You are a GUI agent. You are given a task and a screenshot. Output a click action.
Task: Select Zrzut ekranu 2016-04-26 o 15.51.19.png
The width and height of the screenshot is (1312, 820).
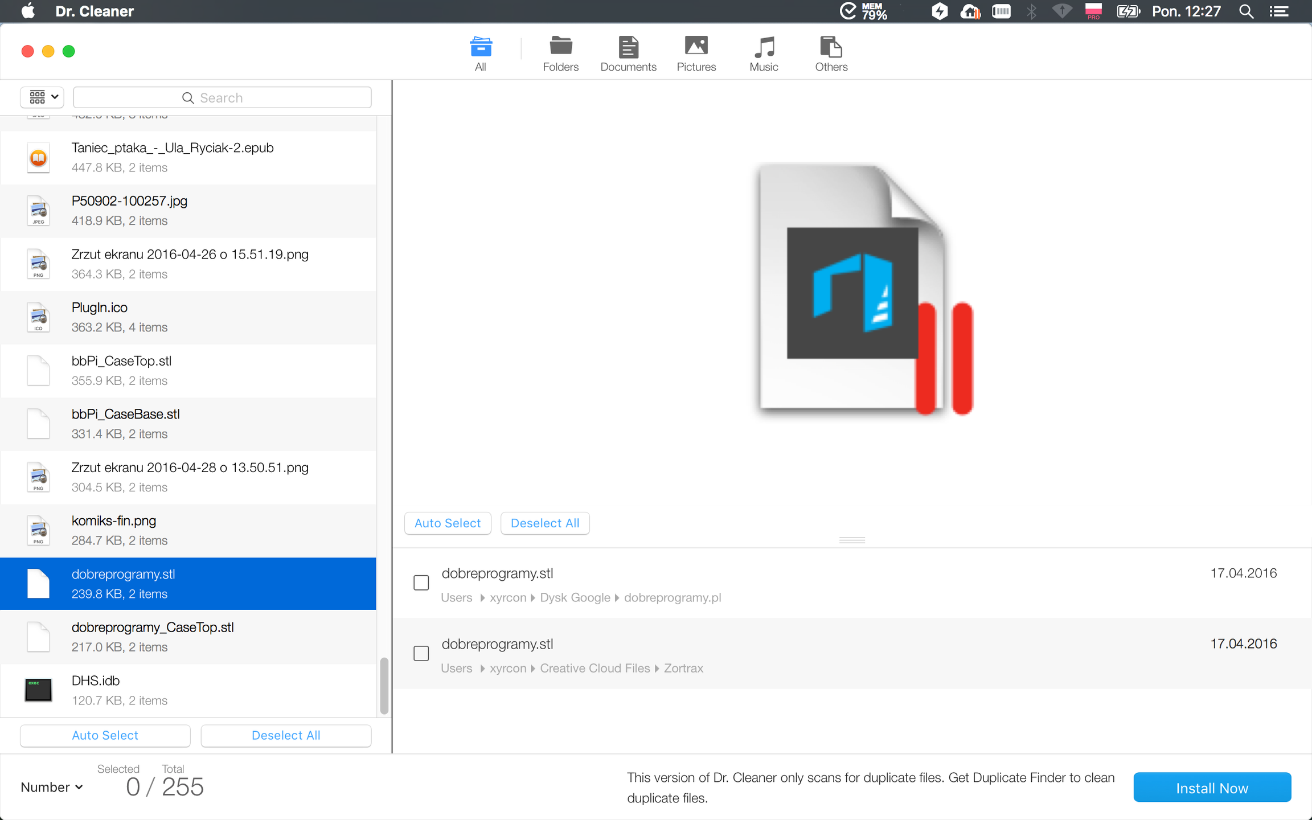[188, 264]
